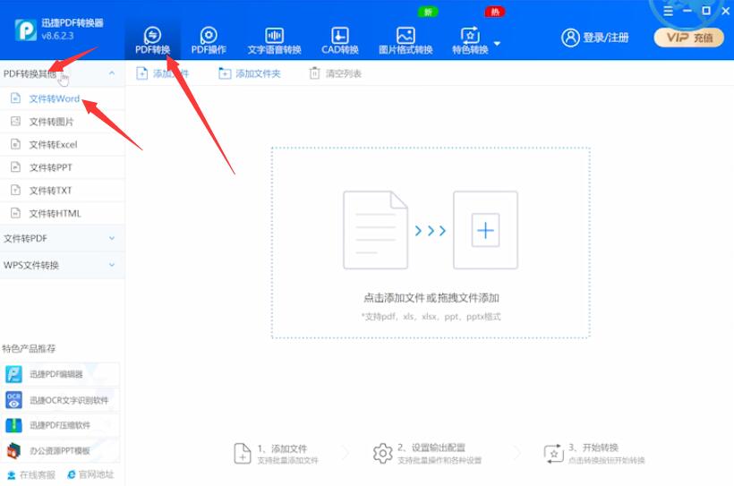Click the PDF压缩软件 app icon

[x=13, y=425]
